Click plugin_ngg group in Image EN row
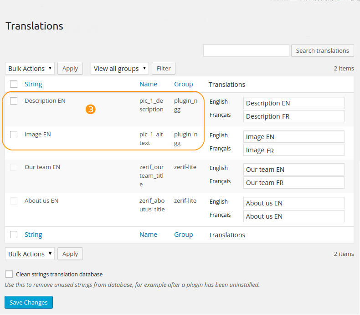The height and width of the screenshot is (315, 360). tap(186, 139)
